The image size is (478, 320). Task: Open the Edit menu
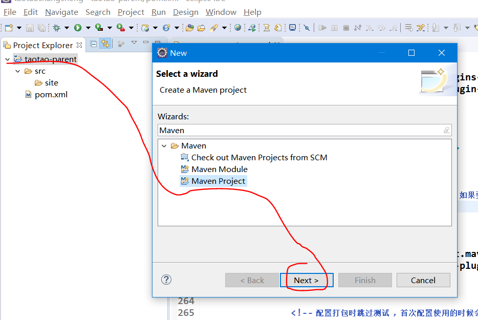click(x=31, y=12)
